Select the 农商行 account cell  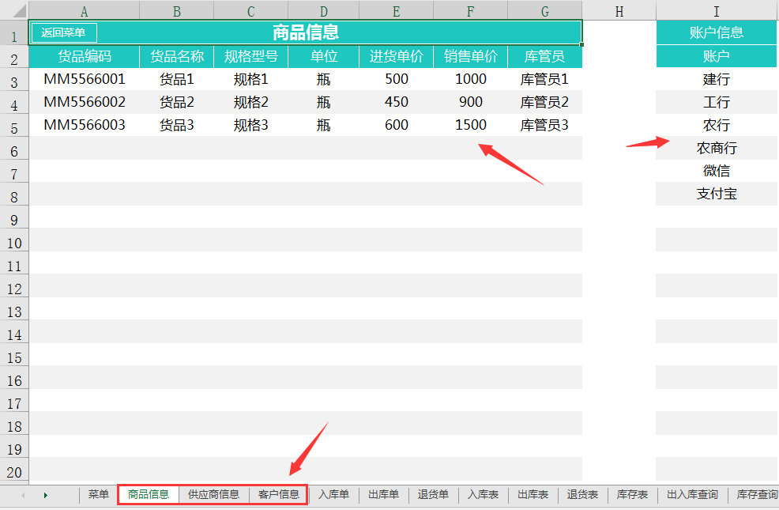[717, 148]
